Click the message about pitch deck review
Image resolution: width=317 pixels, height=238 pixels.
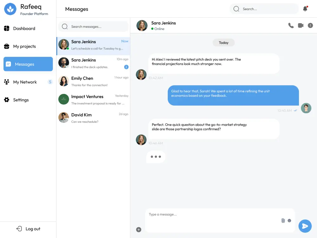pyautogui.click(x=214, y=63)
